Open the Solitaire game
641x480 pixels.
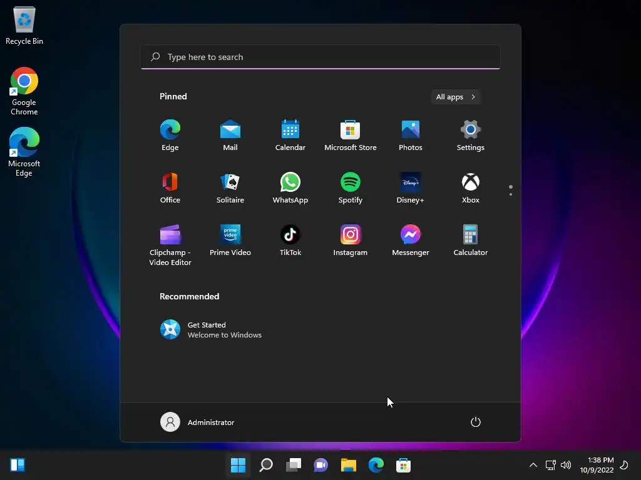coord(230,188)
